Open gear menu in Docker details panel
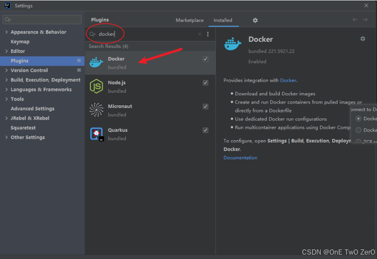 [x=363, y=39]
